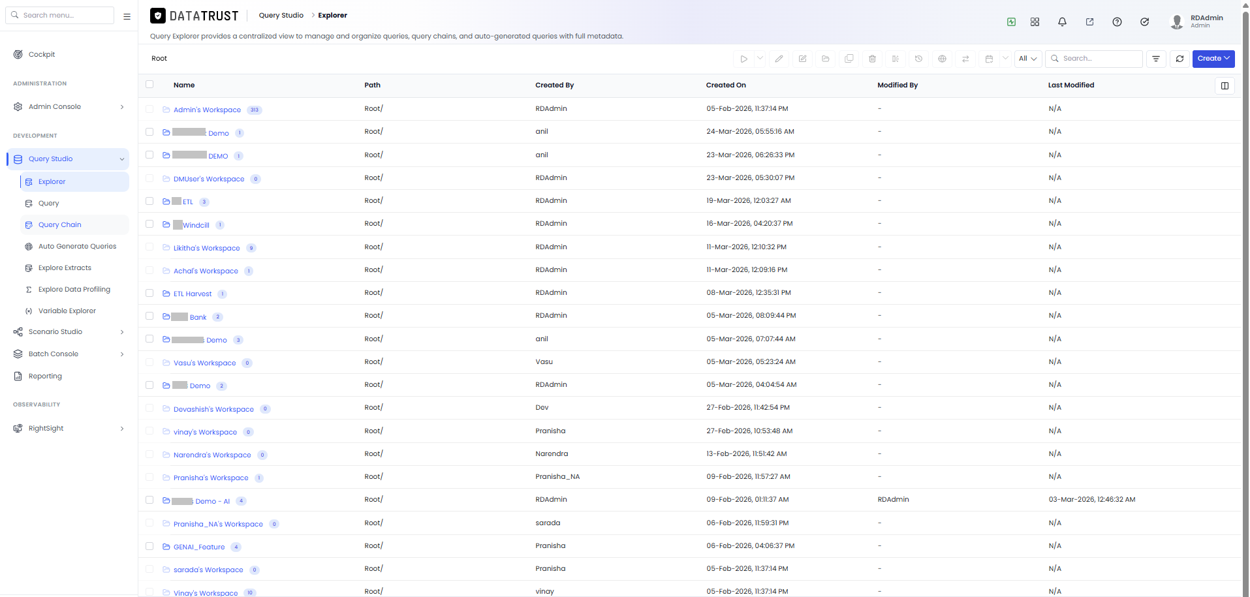Click the open folder toolbar icon
Image resolution: width=1250 pixels, height=597 pixels.
click(826, 59)
